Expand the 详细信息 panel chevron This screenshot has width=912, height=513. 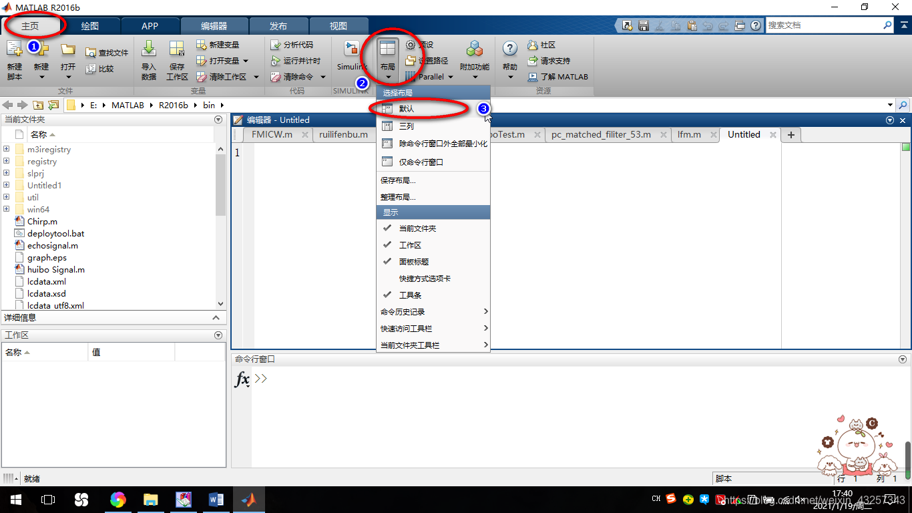pyautogui.click(x=216, y=318)
